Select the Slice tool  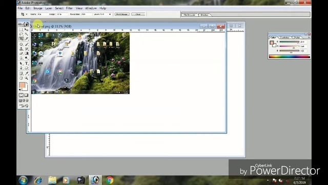[26, 39]
